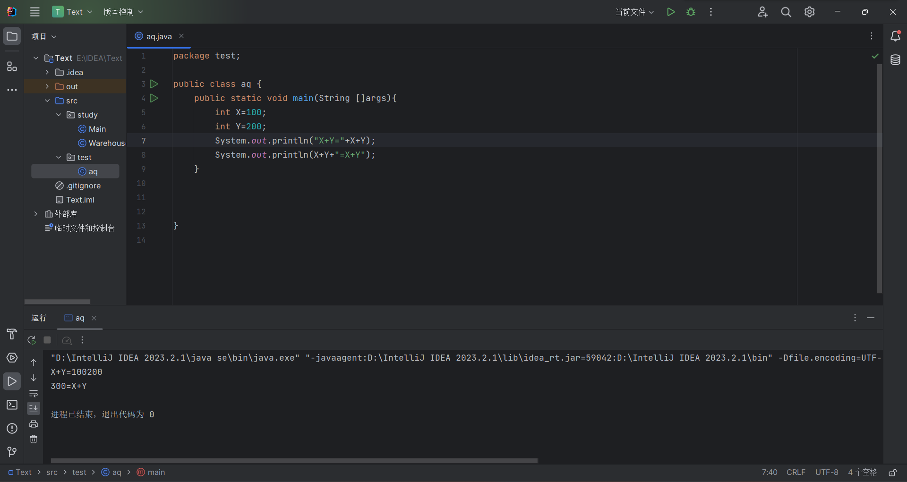Collapse the Text project root
Screen dimensions: 907x482
coord(36,58)
